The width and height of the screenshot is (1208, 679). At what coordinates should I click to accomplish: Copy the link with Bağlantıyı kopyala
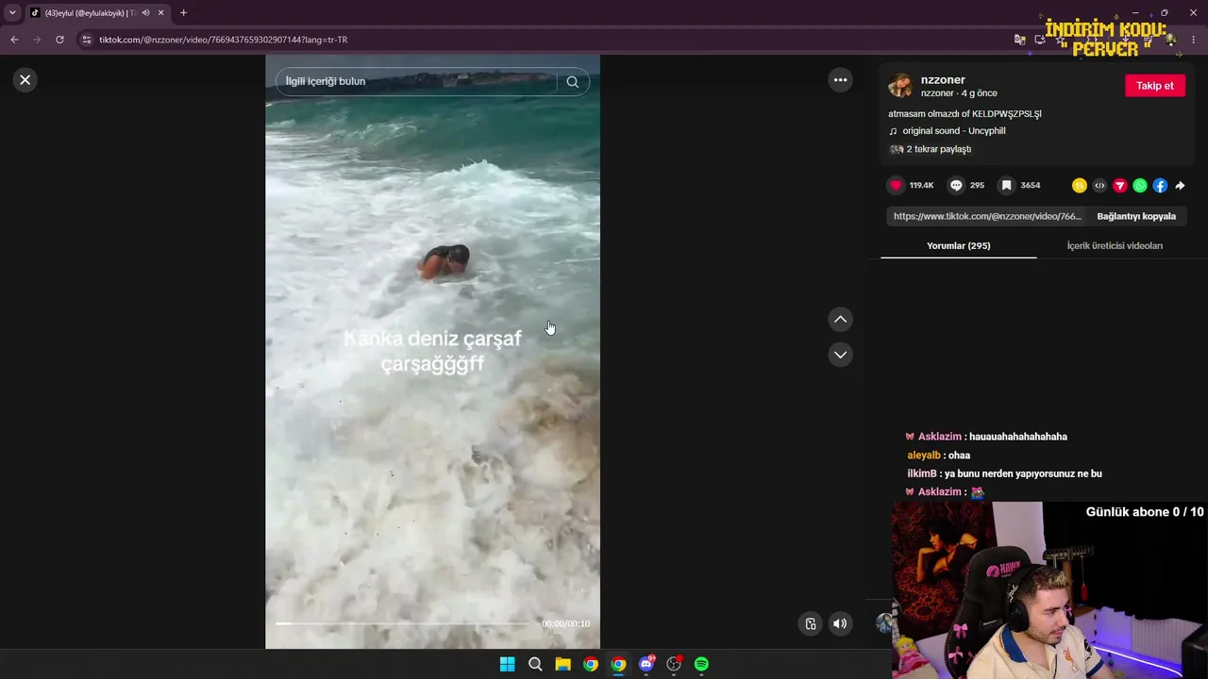click(1136, 216)
